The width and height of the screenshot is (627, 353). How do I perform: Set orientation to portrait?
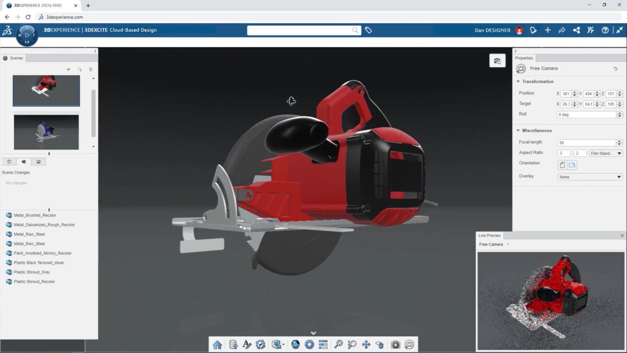point(562,165)
